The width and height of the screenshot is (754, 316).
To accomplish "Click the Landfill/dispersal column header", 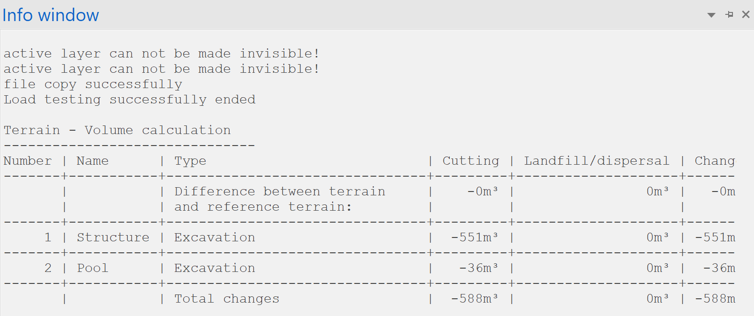I will pyautogui.click(x=597, y=160).
